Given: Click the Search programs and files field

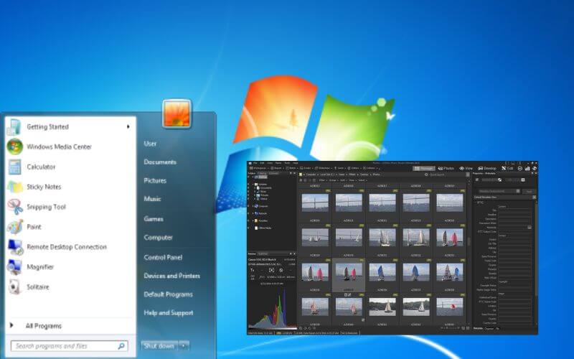Looking at the screenshot, I should [68, 346].
